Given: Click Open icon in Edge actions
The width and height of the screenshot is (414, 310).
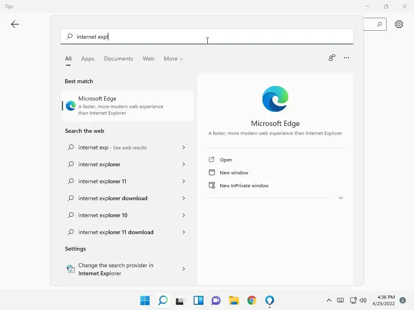Looking at the screenshot, I should coord(211,159).
